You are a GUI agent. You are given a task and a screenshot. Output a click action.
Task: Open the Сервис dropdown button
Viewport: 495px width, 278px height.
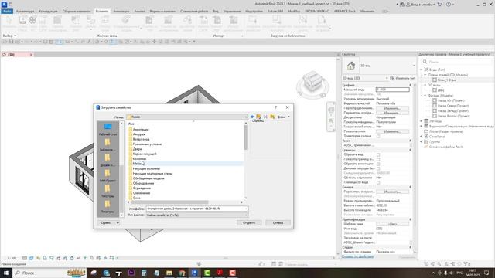[108, 223]
